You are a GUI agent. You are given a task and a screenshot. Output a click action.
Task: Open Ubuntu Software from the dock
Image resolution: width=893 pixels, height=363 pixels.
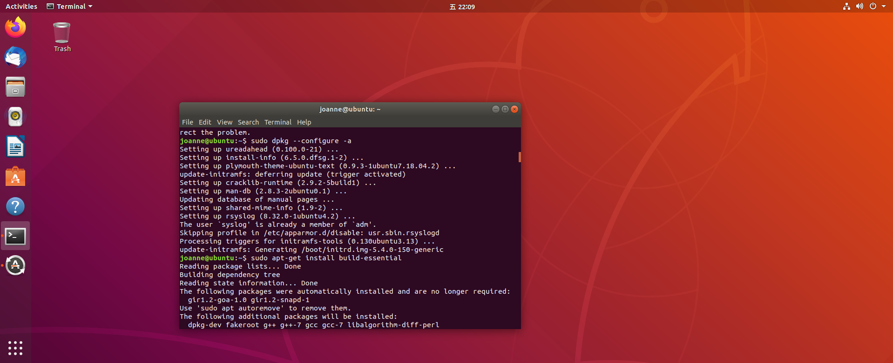point(15,177)
